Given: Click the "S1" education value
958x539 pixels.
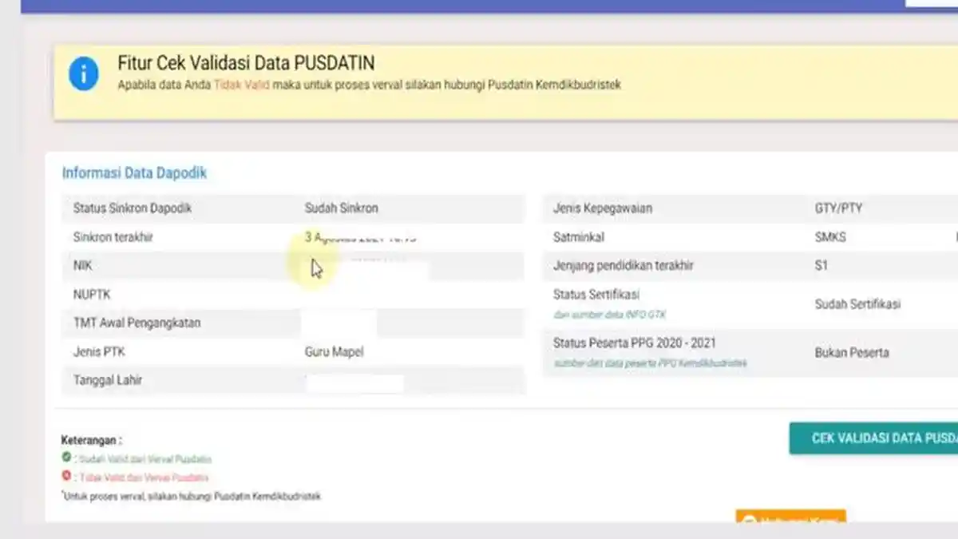Looking at the screenshot, I should click(x=821, y=266).
